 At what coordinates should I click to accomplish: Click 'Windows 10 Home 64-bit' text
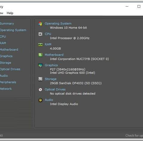[69, 28]
